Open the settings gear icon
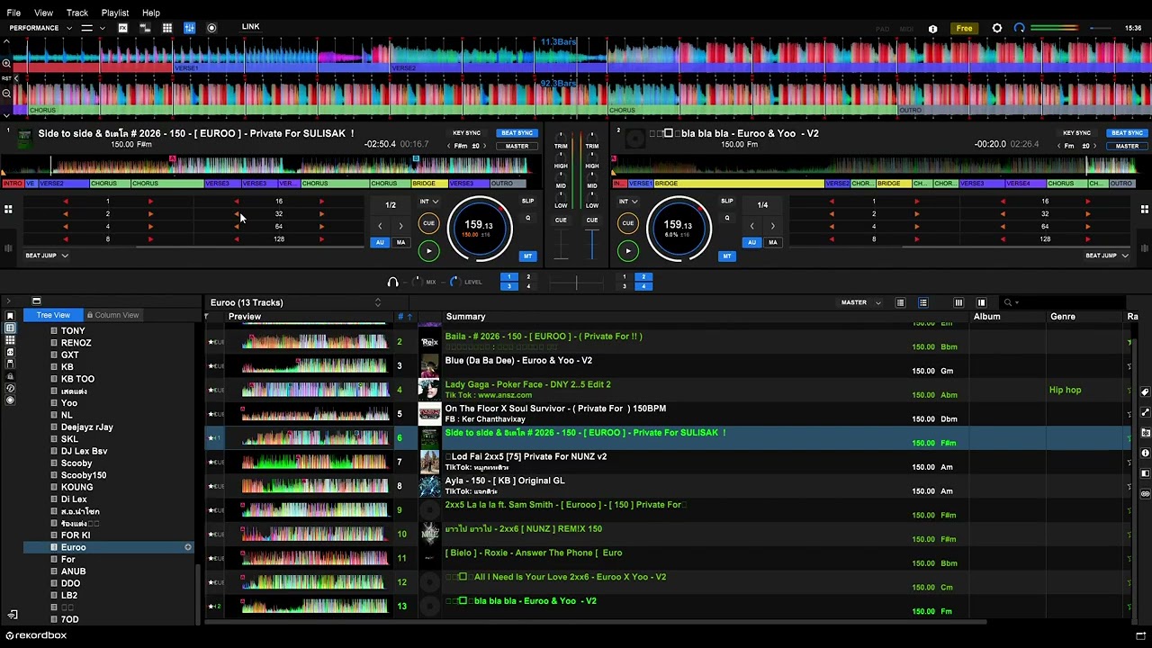This screenshot has height=648, width=1152. tap(997, 29)
